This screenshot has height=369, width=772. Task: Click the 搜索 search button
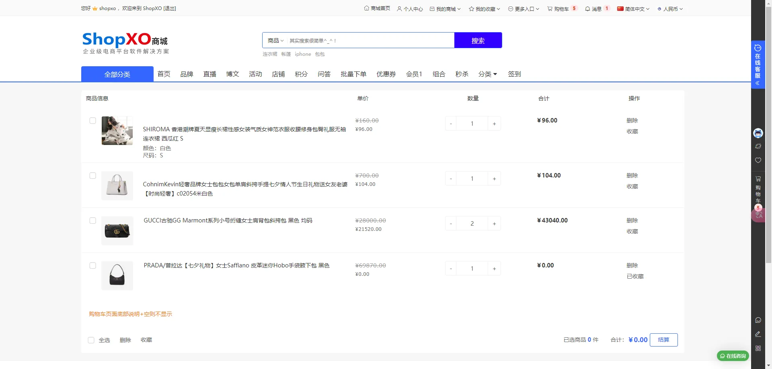478,40
